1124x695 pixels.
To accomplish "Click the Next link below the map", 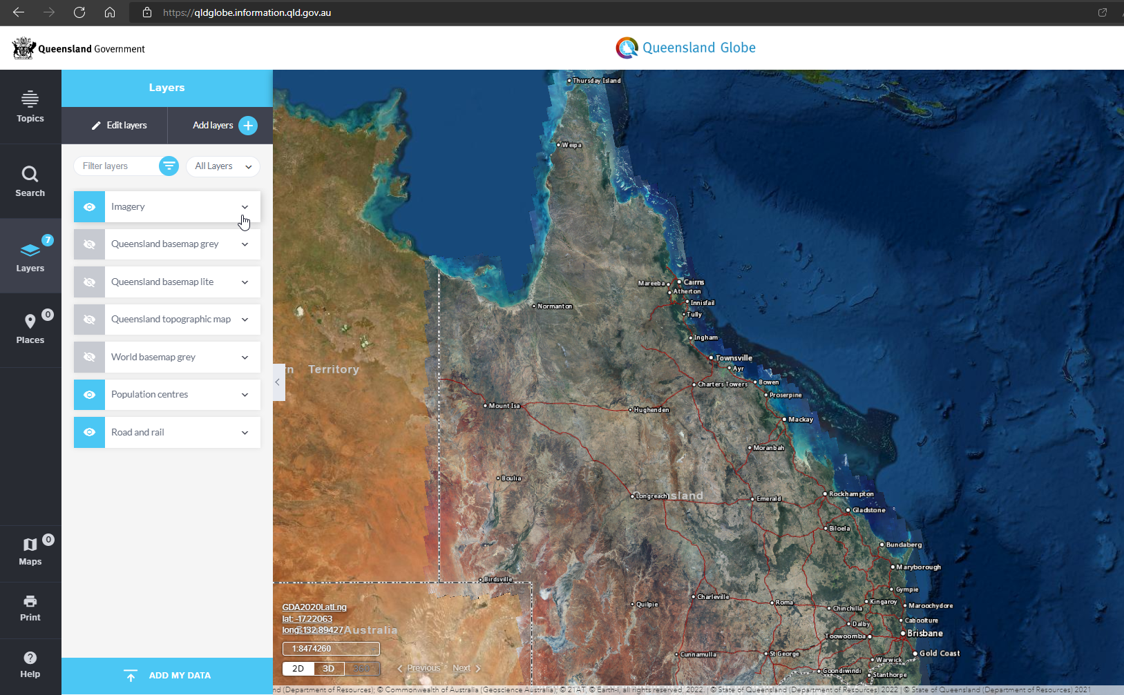I will point(461,667).
